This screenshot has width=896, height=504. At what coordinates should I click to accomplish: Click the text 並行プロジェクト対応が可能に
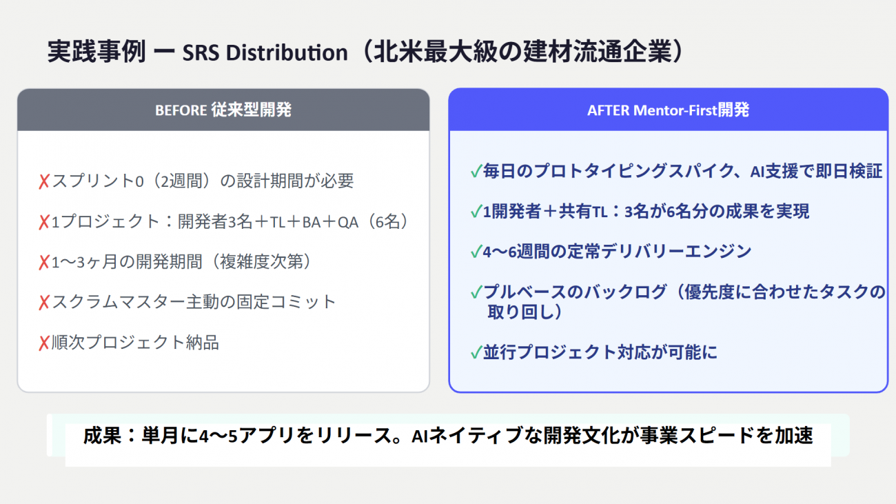(x=600, y=352)
